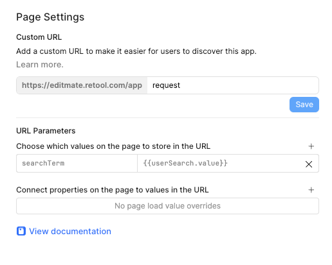The width and height of the screenshot is (332, 265).
Task: Open the View documentation link
Action: [70, 231]
